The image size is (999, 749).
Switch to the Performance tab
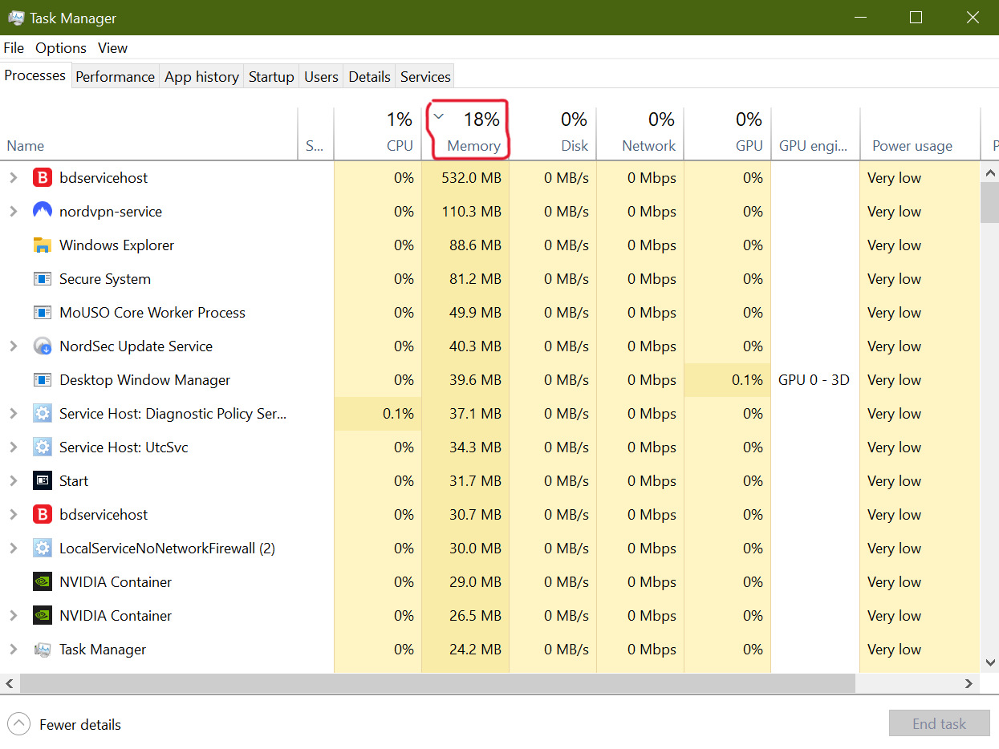(116, 77)
